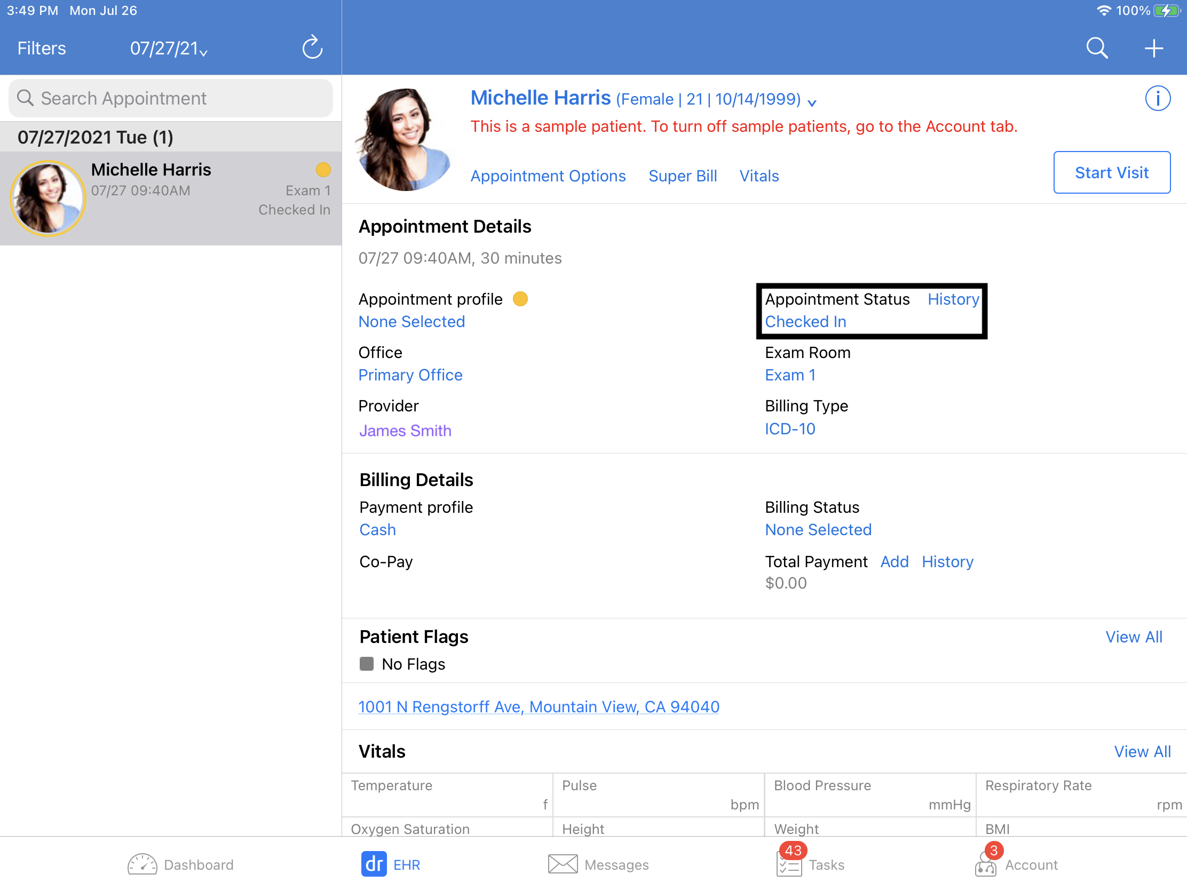
Task: Expand the 07/27/21 date dropdown
Action: (x=169, y=48)
